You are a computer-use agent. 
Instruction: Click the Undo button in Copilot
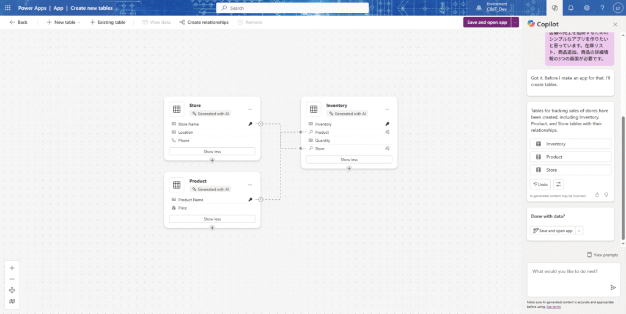pyautogui.click(x=540, y=184)
